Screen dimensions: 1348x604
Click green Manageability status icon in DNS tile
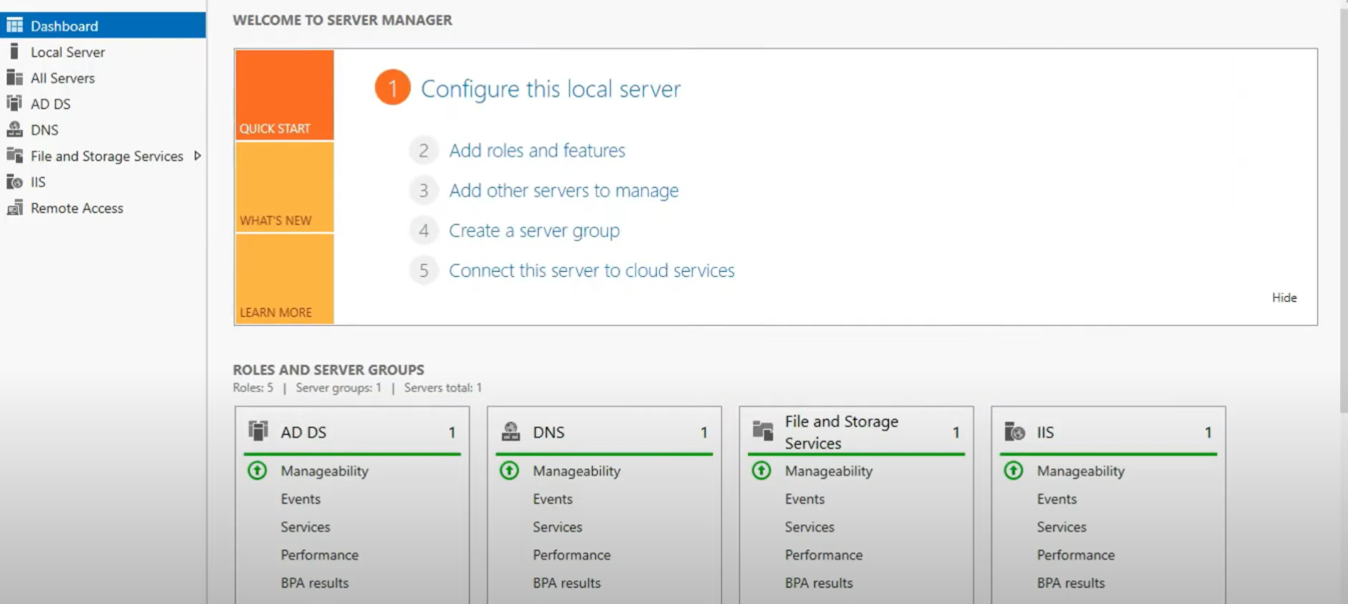coord(509,470)
